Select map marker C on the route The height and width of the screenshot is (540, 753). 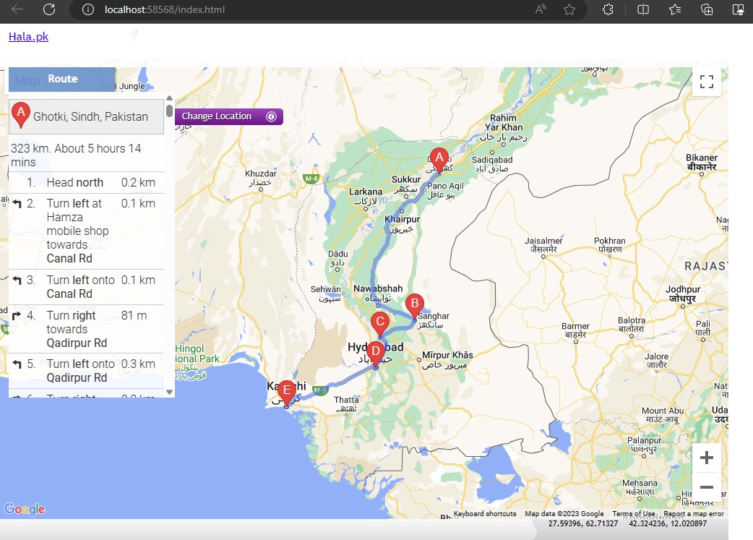point(379,325)
